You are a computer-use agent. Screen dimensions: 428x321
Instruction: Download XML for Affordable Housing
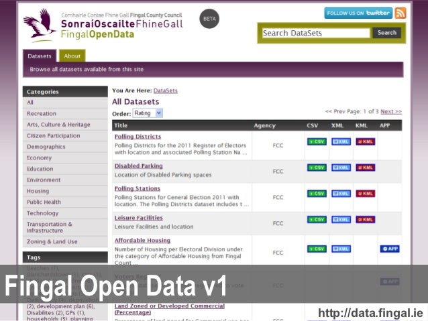point(341,249)
